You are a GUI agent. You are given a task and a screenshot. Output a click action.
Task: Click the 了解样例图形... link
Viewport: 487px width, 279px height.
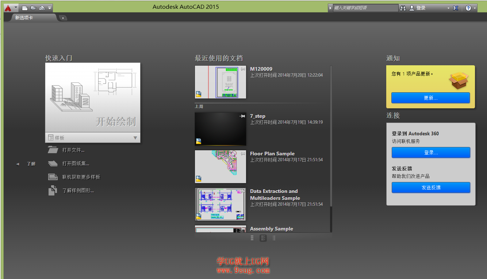(78, 190)
